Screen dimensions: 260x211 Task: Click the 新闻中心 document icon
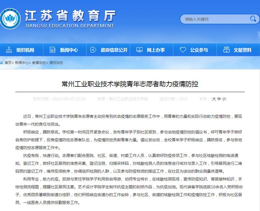52,50
